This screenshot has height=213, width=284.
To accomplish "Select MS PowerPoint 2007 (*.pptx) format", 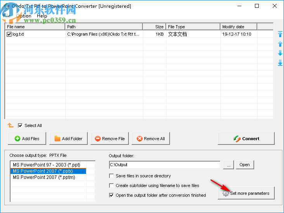I will pos(48,171).
